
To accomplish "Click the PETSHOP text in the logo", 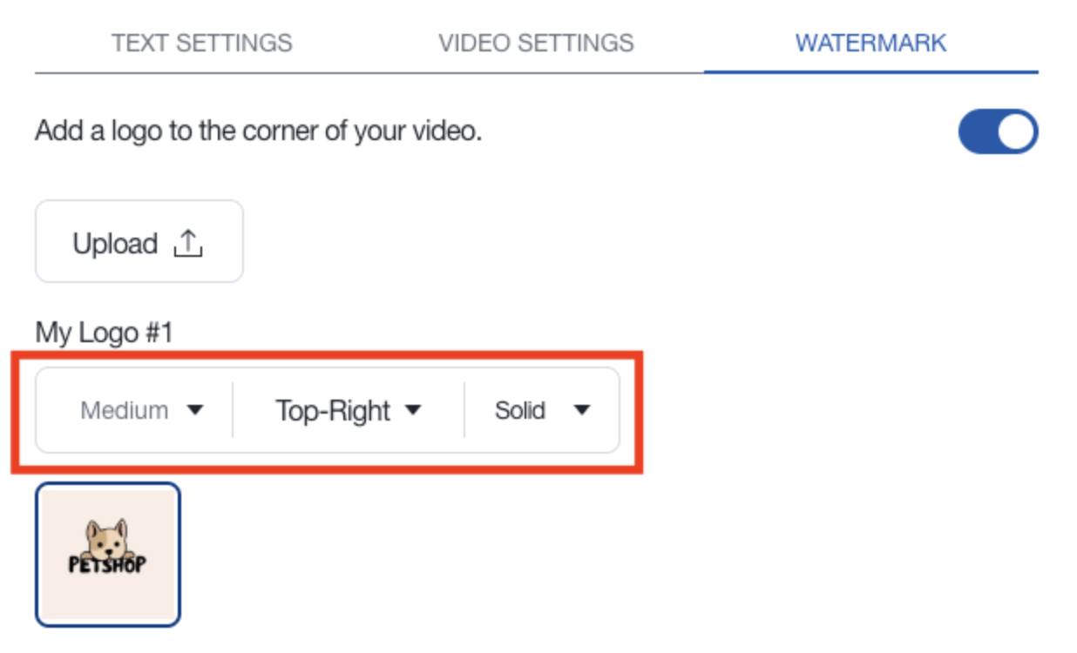I will point(107,564).
